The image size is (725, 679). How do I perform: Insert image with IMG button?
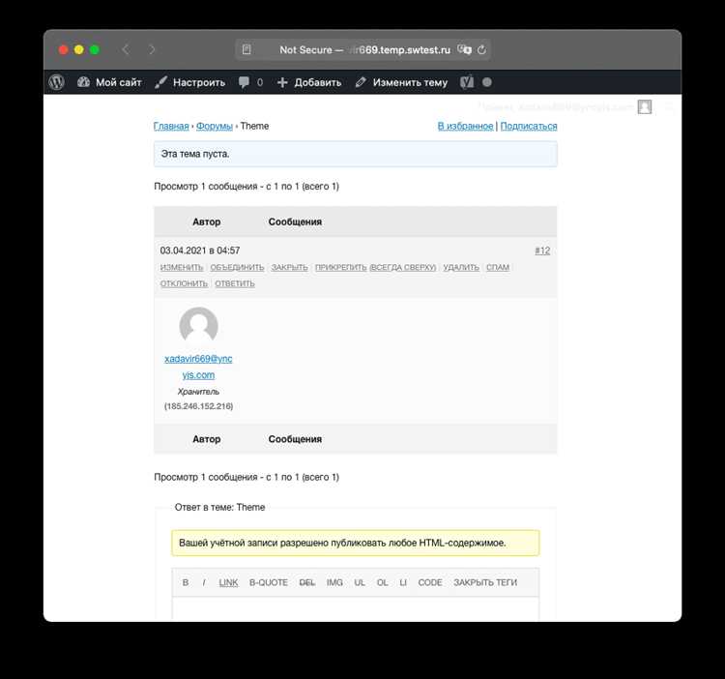click(334, 582)
